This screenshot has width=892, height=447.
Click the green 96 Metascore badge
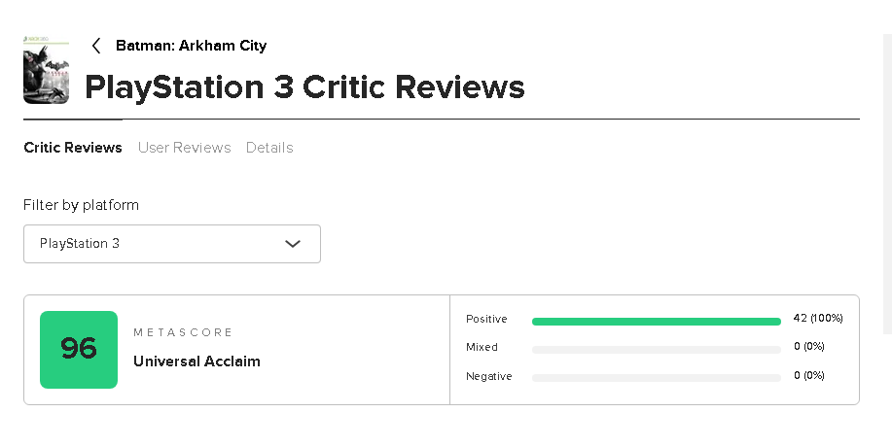tap(79, 350)
